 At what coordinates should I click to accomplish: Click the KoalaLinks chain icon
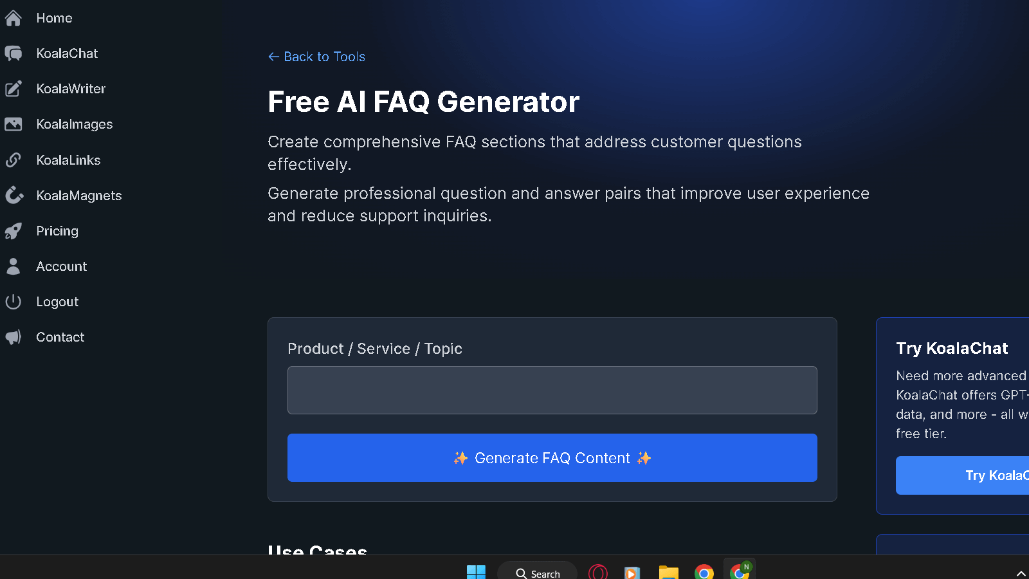14,160
